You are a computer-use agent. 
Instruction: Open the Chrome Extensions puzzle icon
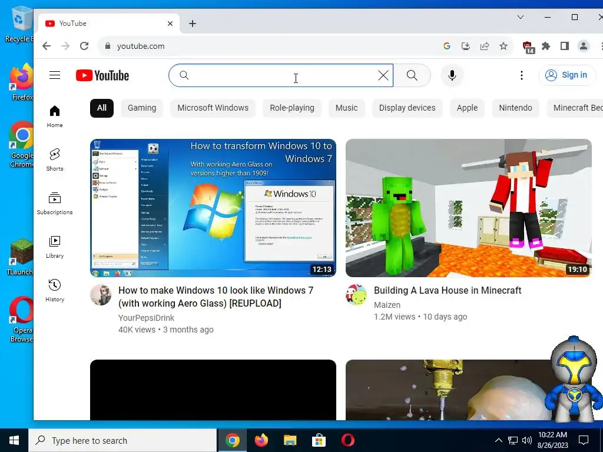tap(546, 46)
